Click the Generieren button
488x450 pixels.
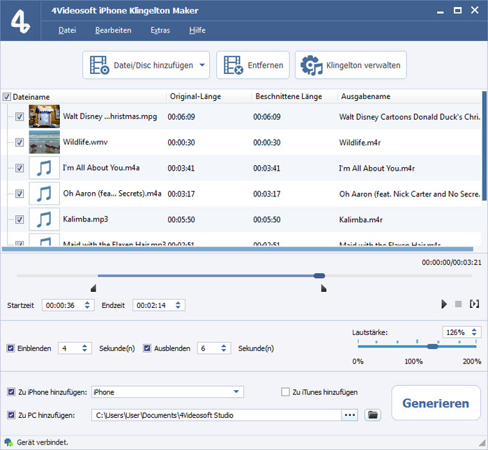pyautogui.click(x=436, y=403)
